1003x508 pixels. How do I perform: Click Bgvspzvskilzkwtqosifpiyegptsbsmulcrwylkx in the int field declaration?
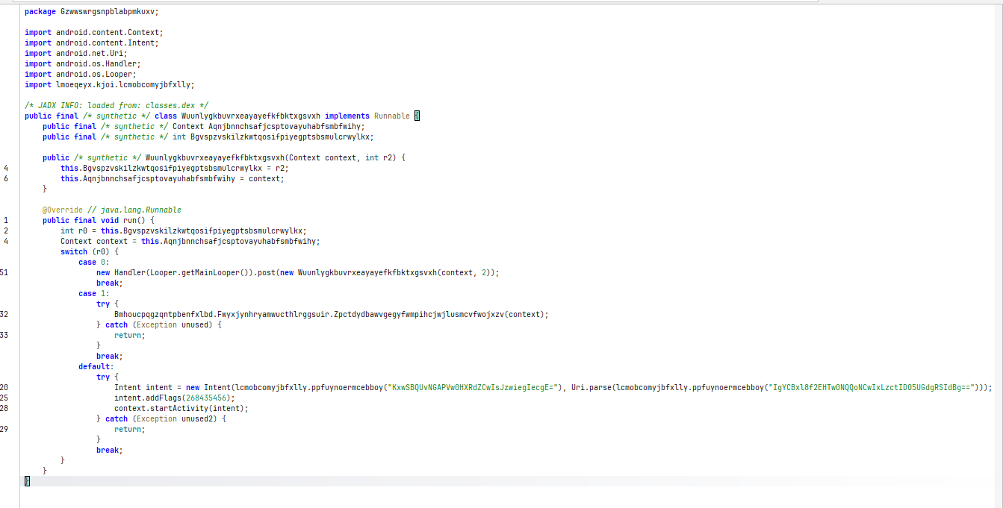tap(282, 137)
